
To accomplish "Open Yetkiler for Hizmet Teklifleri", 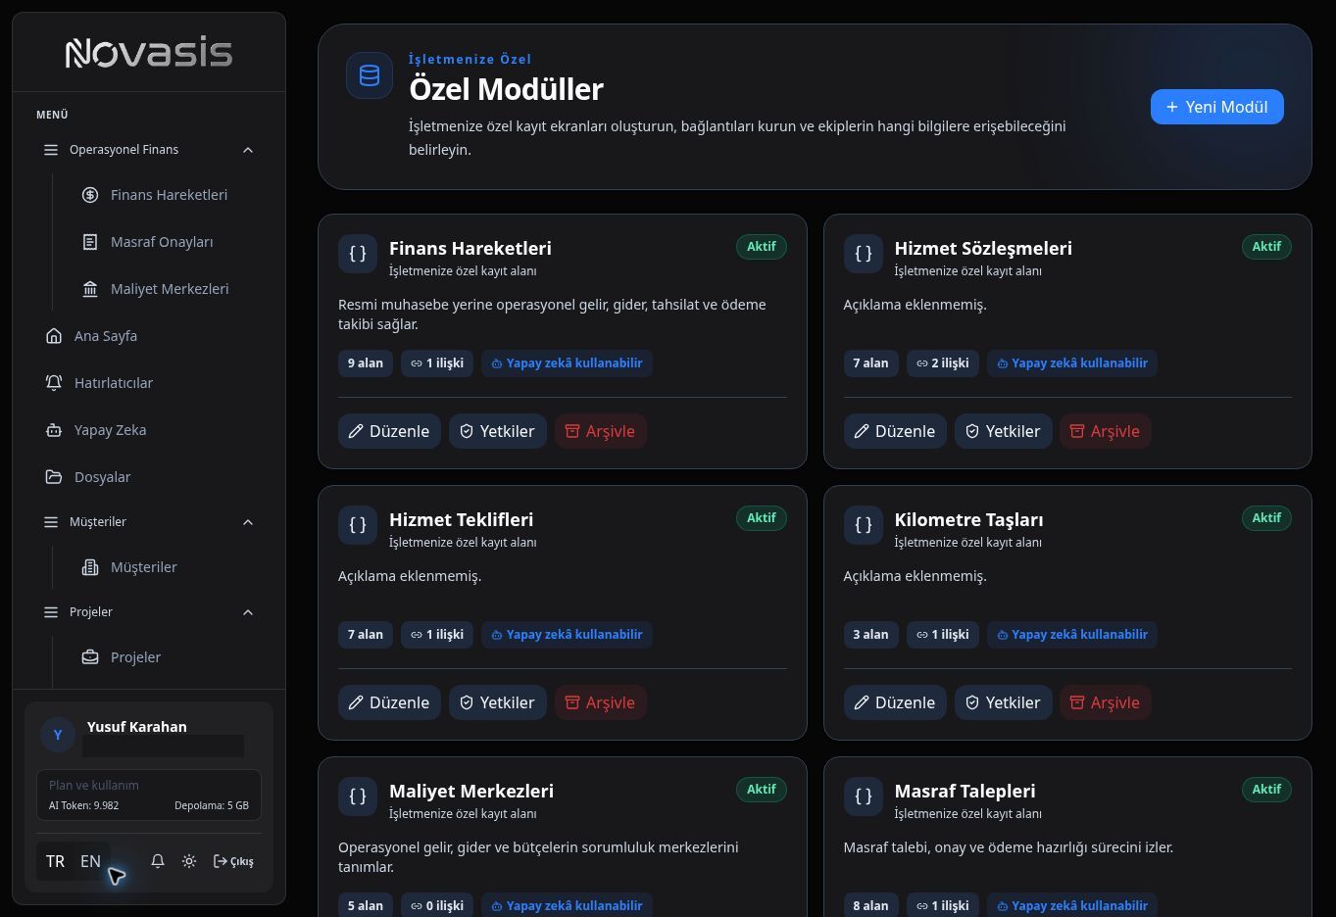I will tap(497, 702).
